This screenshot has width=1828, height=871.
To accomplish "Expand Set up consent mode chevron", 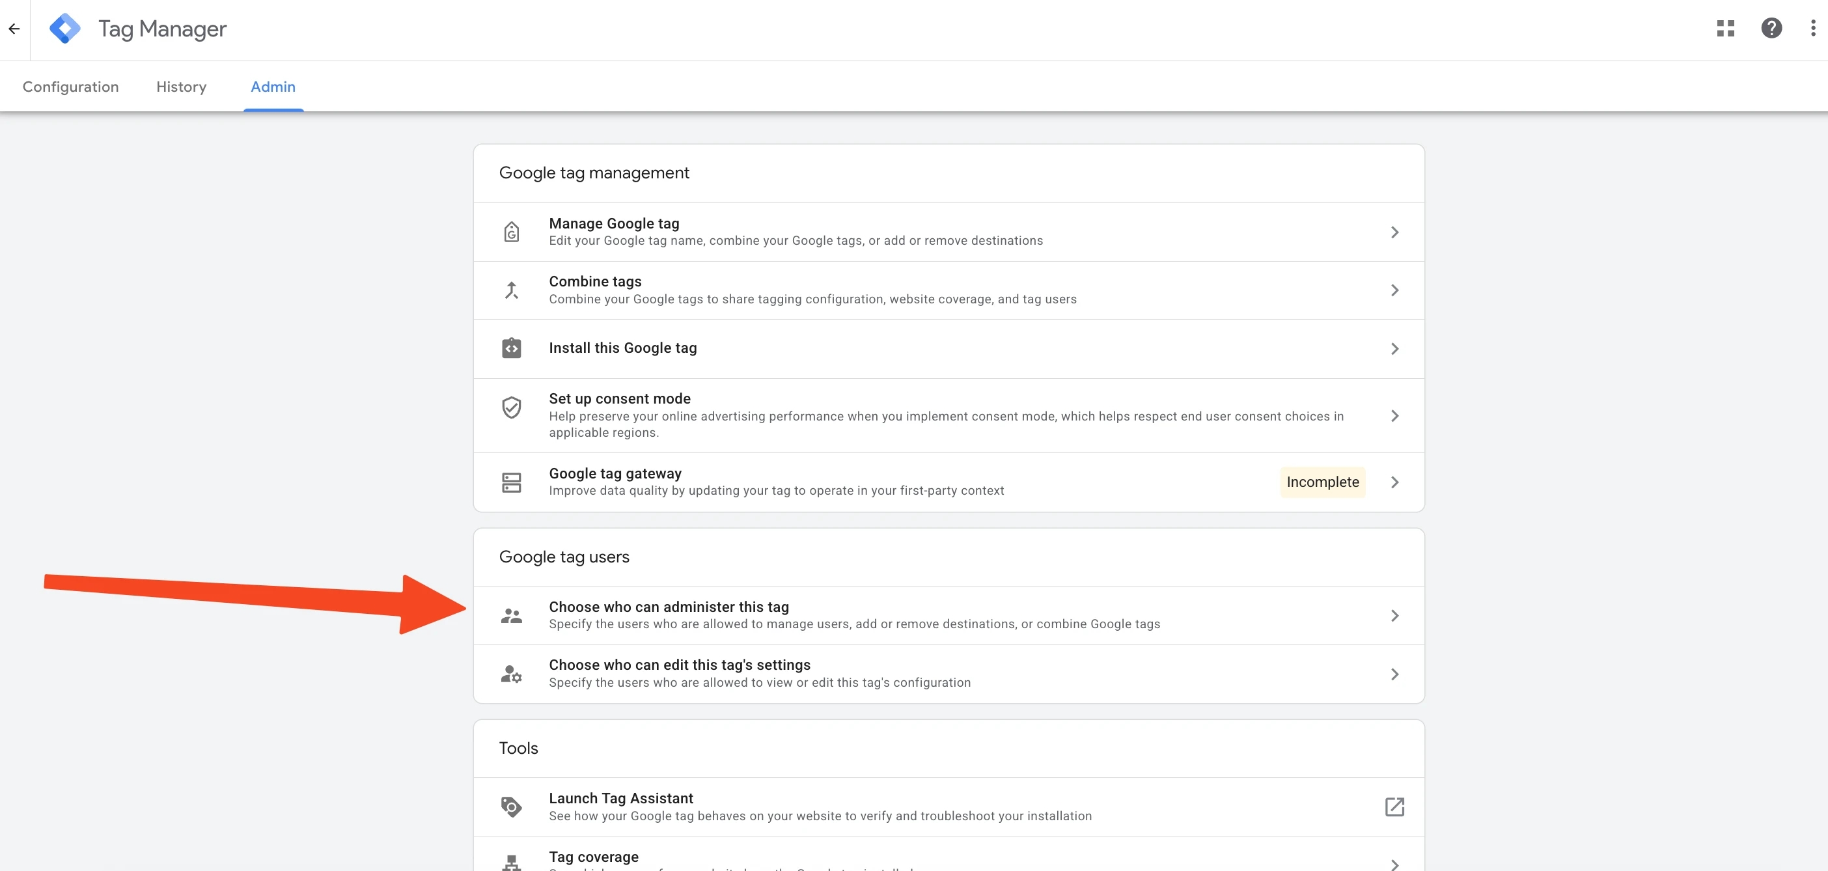I will tap(1394, 416).
